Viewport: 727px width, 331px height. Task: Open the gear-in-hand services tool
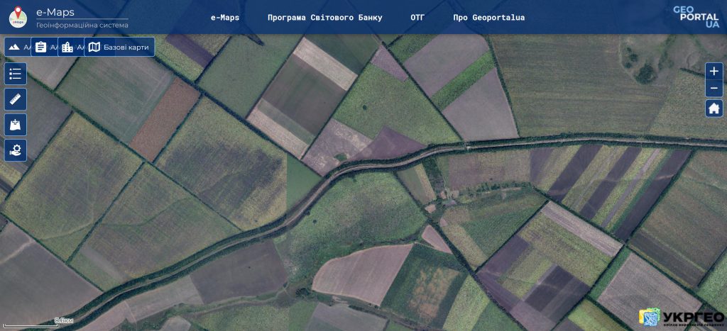[16, 150]
